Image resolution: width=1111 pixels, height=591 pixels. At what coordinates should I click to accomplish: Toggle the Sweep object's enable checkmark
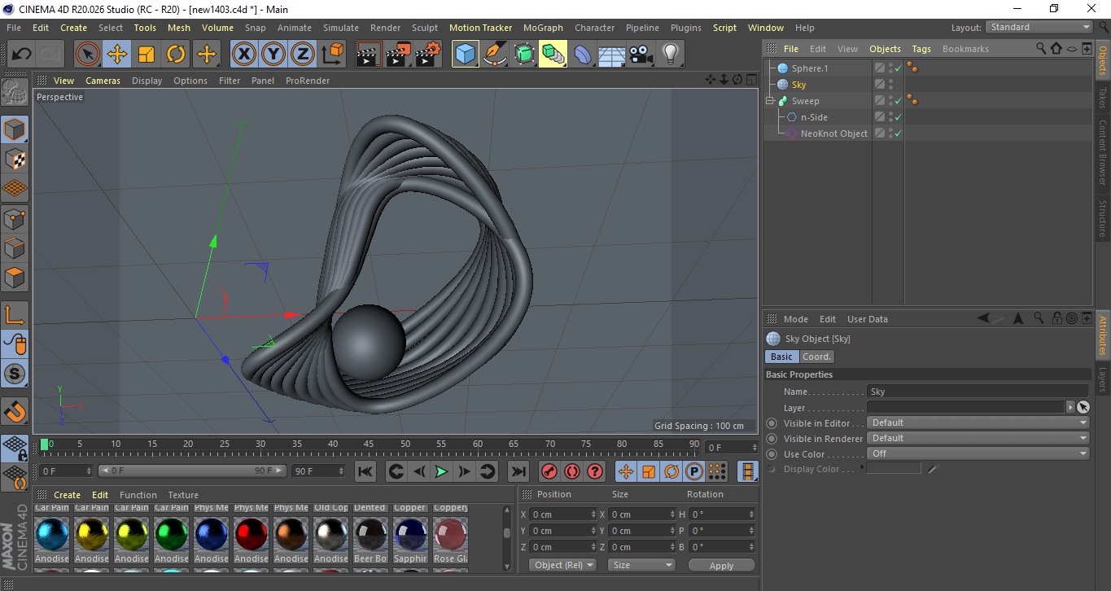(898, 101)
